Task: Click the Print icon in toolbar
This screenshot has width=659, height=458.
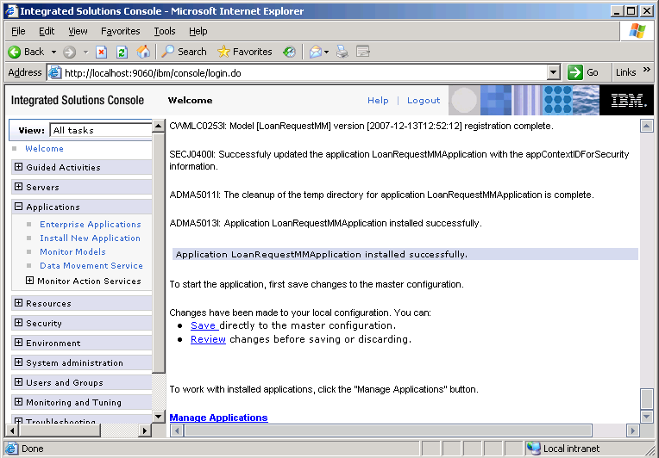Action: (x=342, y=52)
